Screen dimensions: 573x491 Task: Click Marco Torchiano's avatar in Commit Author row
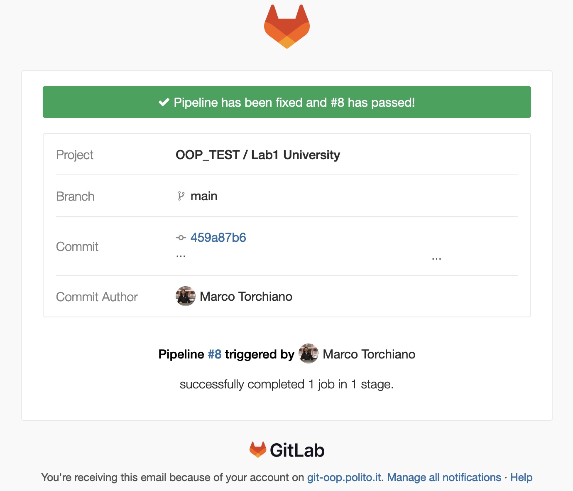pos(186,296)
